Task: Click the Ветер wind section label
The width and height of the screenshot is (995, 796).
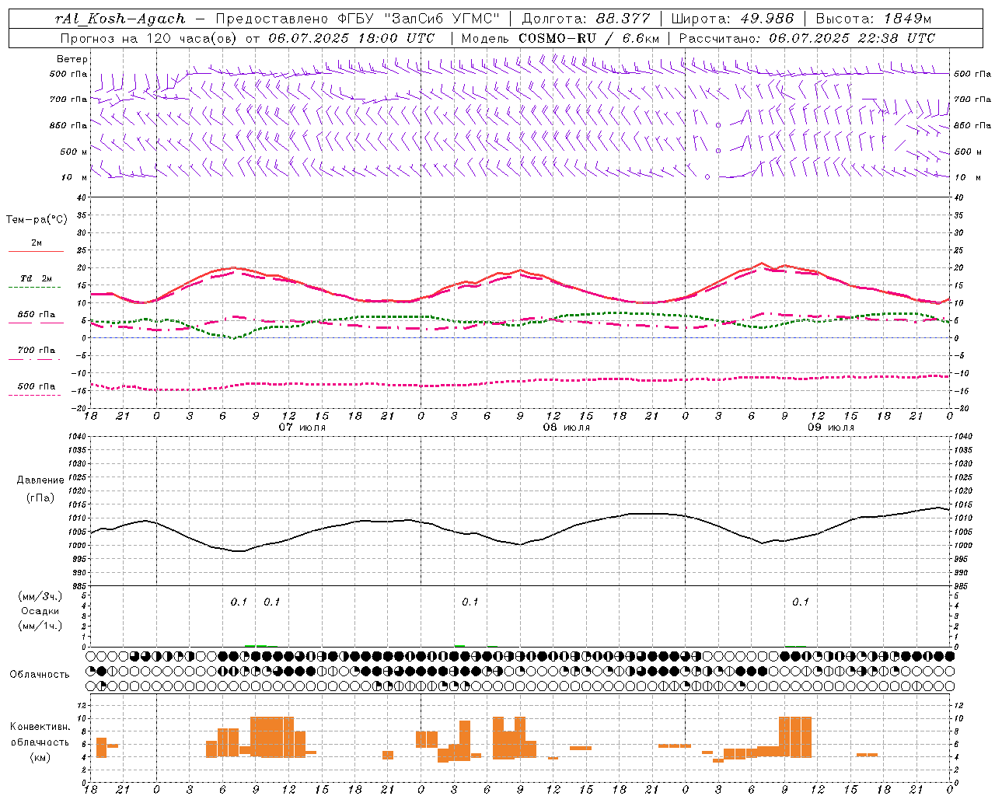Action: [x=72, y=59]
